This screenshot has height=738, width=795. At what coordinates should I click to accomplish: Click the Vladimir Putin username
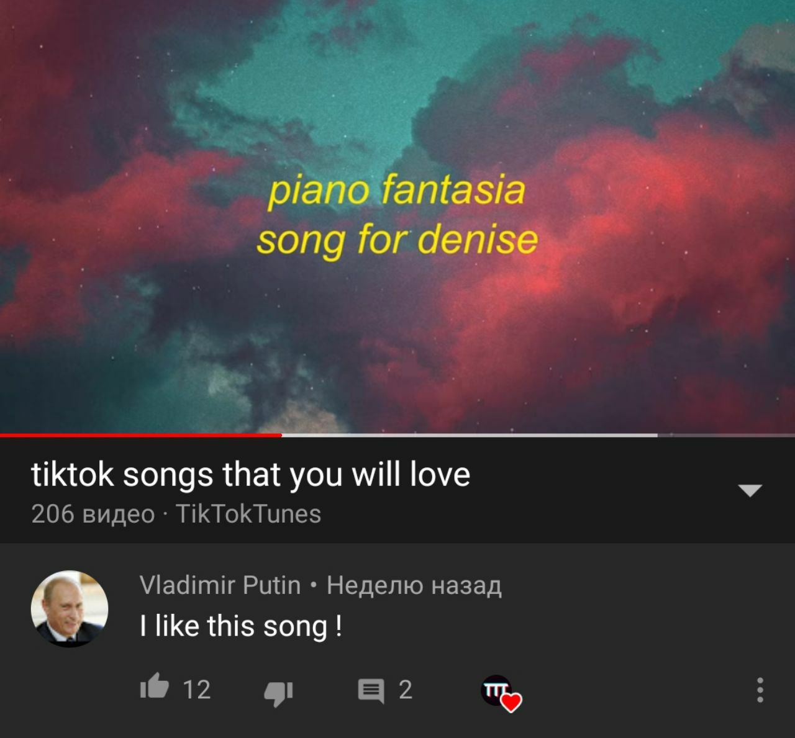pyautogui.click(x=220, y=585)
